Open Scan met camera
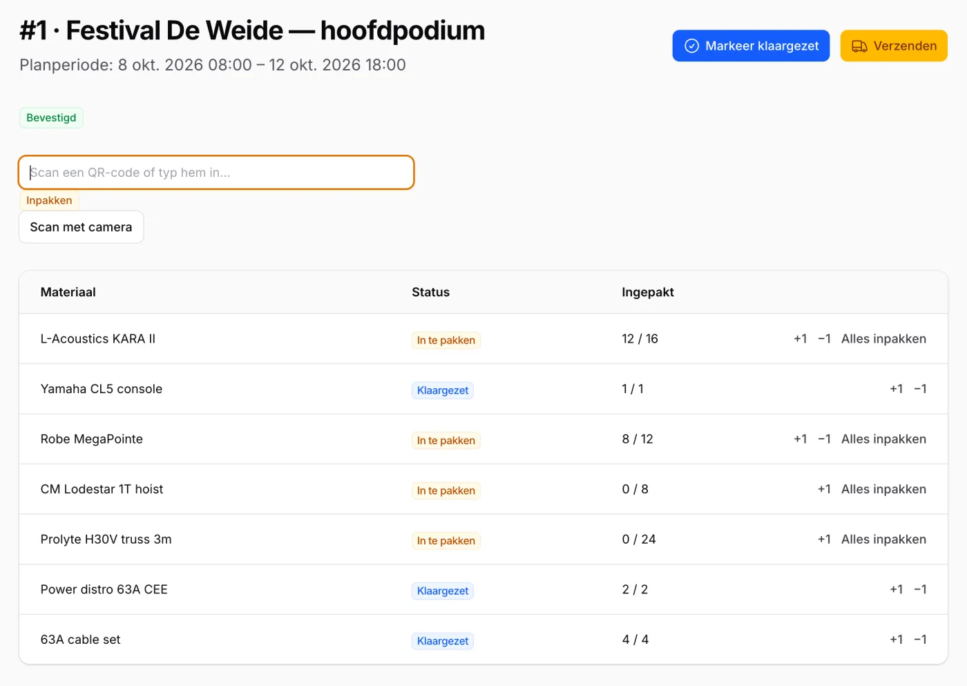This screenshot has width=967, height=686. pyautogui.click(x=81, y=227)
